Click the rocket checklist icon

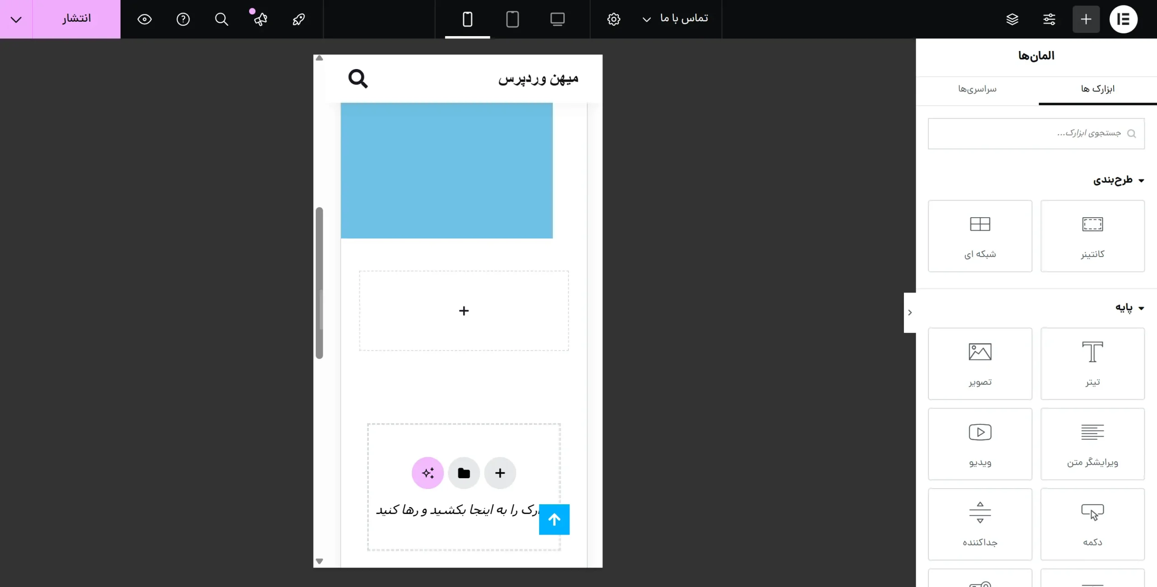coord(299,19)
